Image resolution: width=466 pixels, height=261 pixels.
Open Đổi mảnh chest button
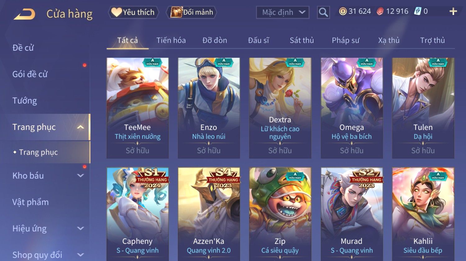pos(191,12)
